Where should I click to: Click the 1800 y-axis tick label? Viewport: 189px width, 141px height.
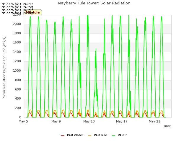[x=17, y=33]
